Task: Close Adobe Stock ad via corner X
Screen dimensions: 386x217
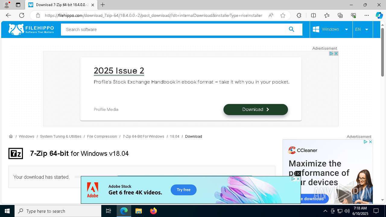Action: point(298,179)
